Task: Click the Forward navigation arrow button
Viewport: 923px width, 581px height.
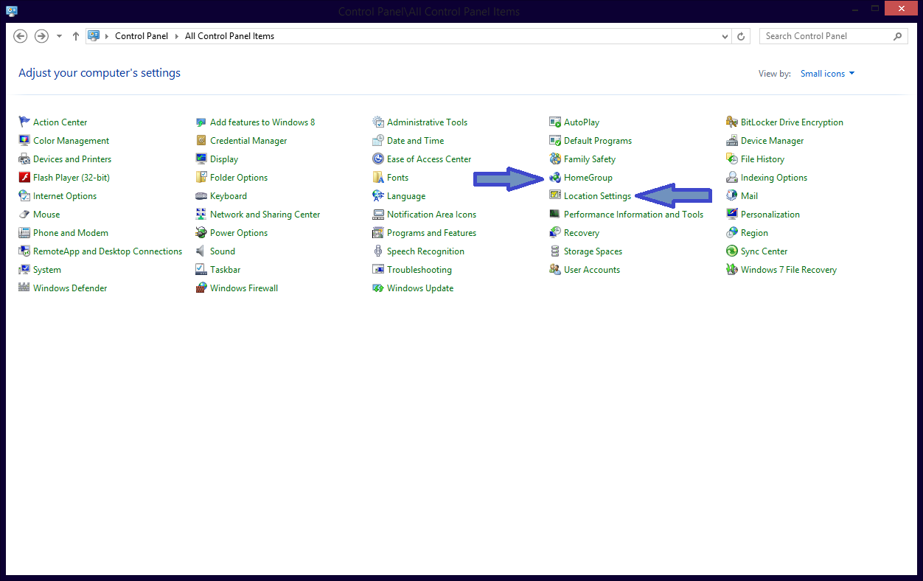Action: [41, 36]
